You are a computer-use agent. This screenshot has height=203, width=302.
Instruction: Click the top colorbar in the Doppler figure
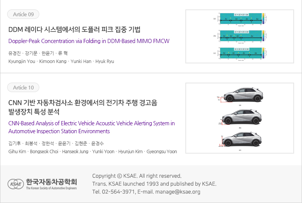tap(264, 18)
